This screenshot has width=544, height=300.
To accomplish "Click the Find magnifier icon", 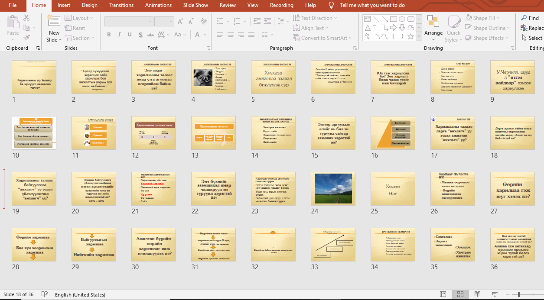I will click(524, 18).
